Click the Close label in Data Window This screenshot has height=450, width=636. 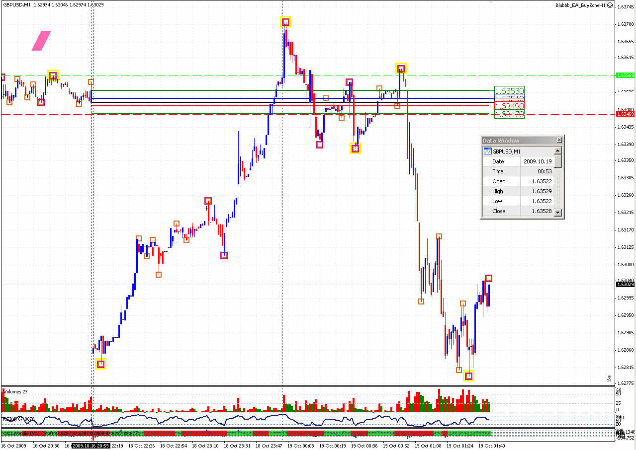[499, 211]
